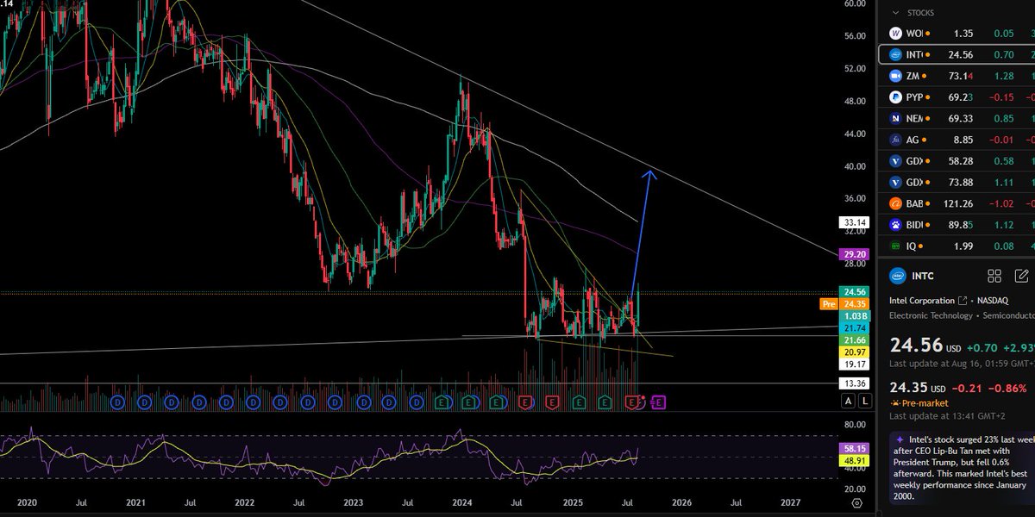This screenshot has width=1035, height=517.
Task: Click the IQ last price 1.99
Action: [963, 246]
